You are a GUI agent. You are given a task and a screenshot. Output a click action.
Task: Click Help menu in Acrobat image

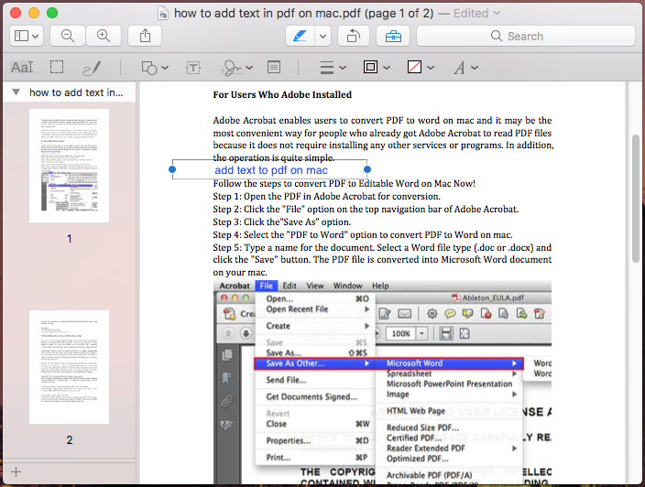(x=380, y=286)
